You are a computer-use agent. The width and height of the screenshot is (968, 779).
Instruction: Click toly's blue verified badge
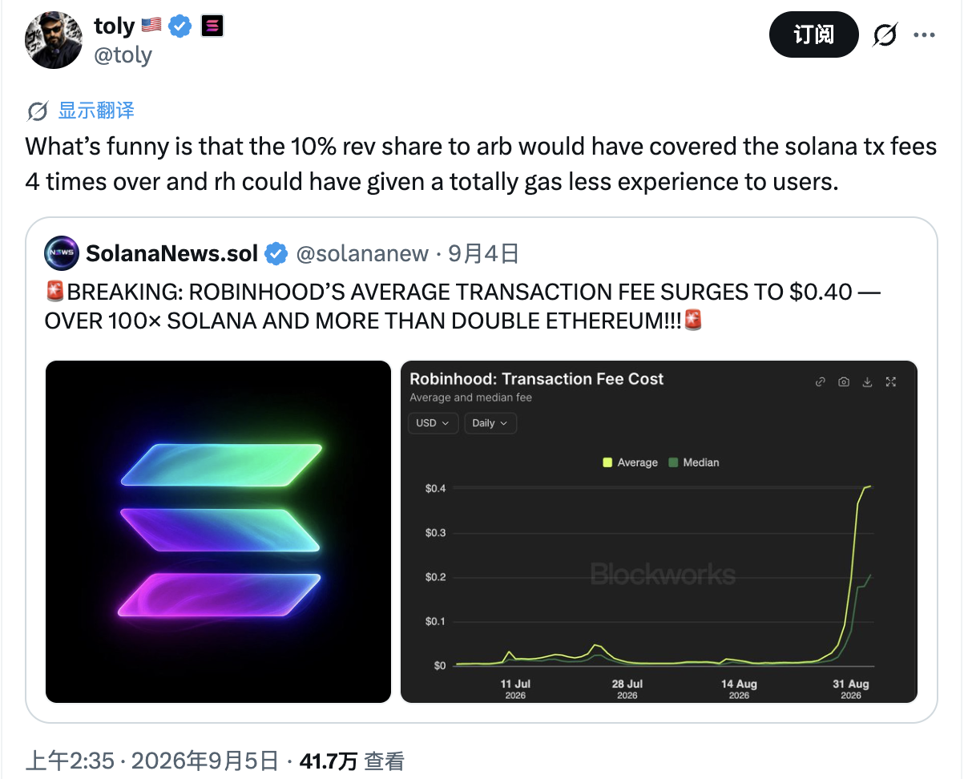180,26
